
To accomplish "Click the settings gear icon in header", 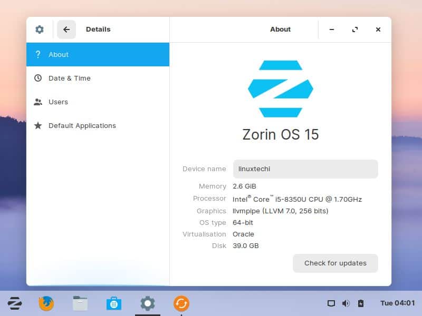I will point(40,29).
